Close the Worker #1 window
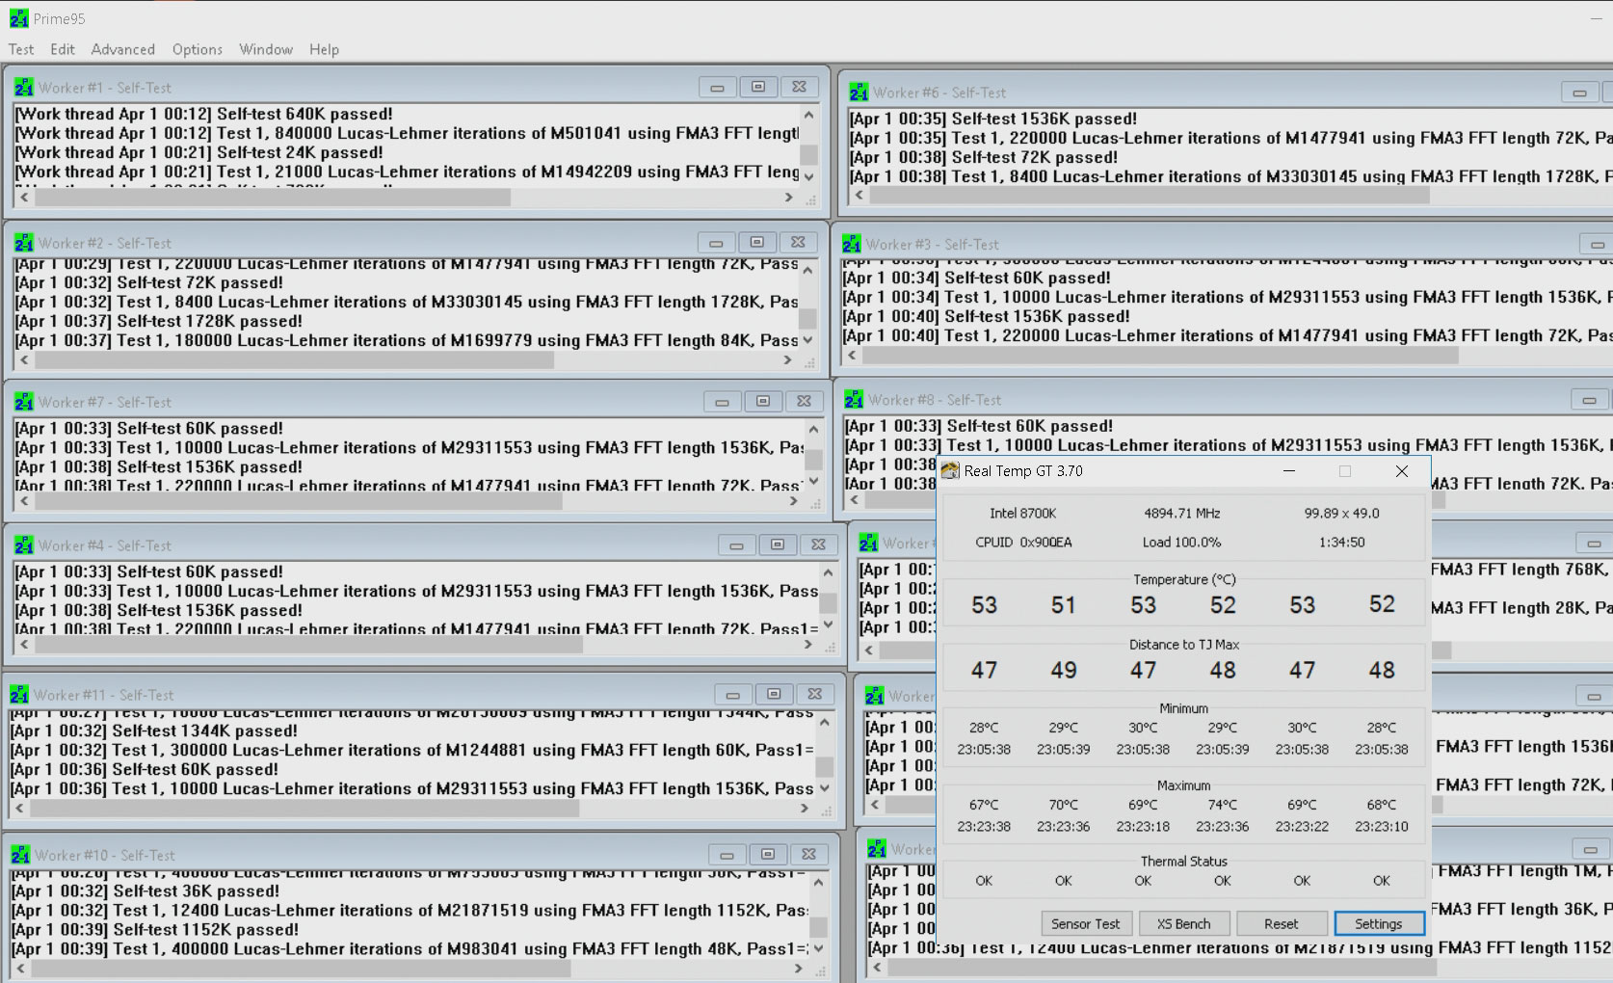The width and height of the screenshot is (1613, 983). coord(799,88)
